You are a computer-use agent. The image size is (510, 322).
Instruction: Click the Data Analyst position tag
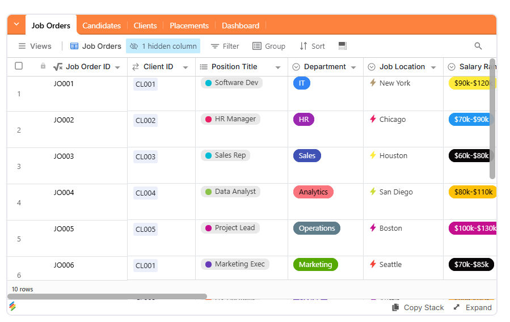(x=230, y=192)
